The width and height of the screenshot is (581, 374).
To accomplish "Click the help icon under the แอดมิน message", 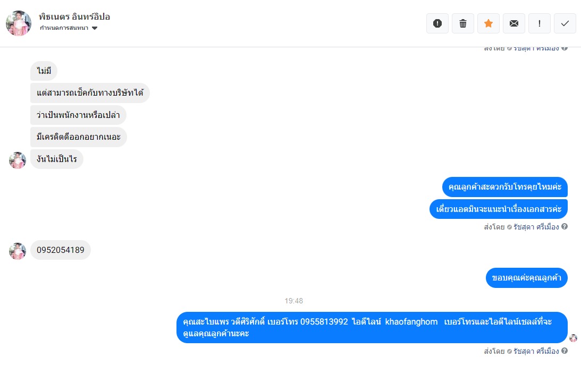I will coord(565,226).
